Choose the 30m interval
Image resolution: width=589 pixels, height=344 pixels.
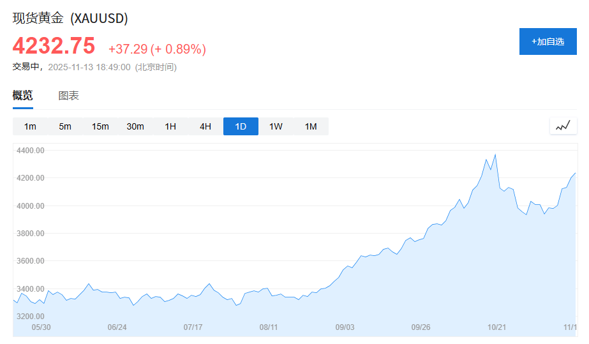135,126
